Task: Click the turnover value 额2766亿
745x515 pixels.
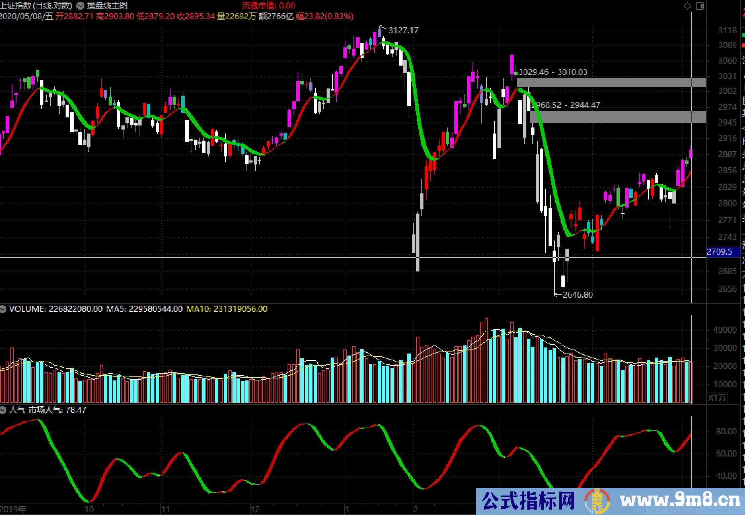Action: click(276, 16)
